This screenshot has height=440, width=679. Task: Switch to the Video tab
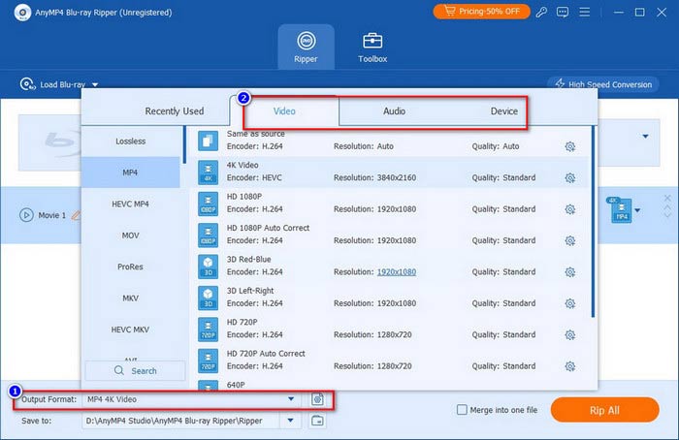284,111
